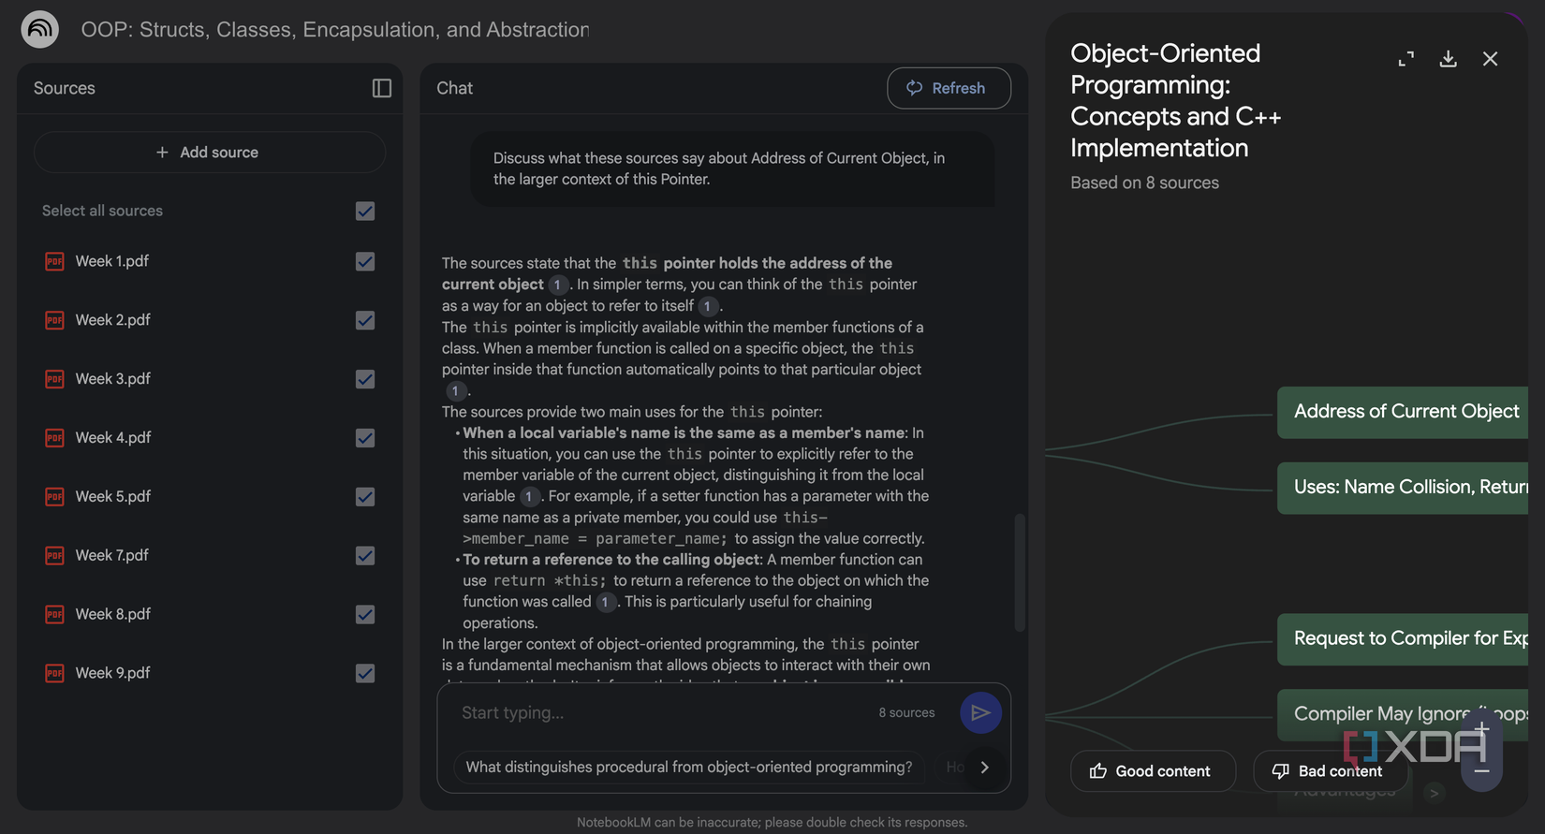Expand the mind map to fullscreen
Image resolution: width=1545 pixels, height=834 pixels.
(x=1405, y=59)
